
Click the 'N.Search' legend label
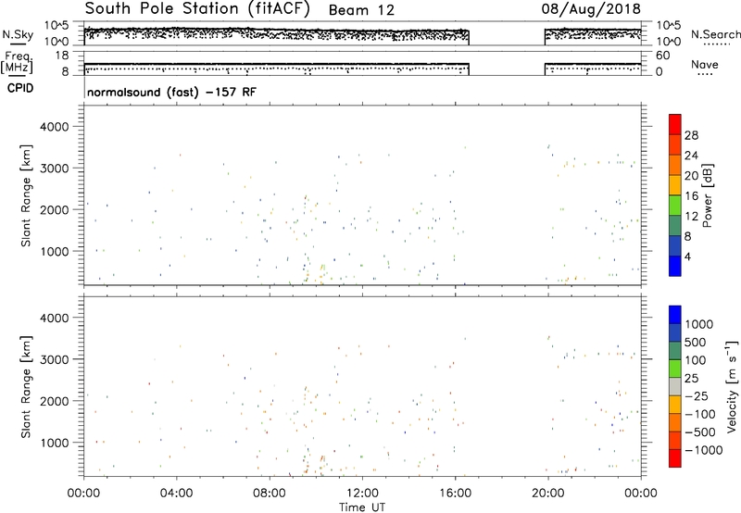pyautogui.click(x=715, y=34)
